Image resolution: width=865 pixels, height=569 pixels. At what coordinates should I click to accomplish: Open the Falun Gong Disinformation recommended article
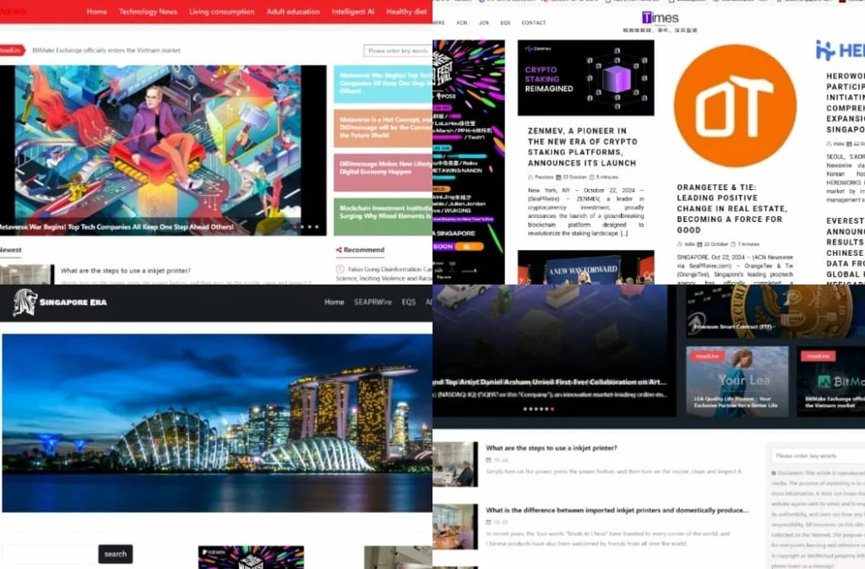384,274
